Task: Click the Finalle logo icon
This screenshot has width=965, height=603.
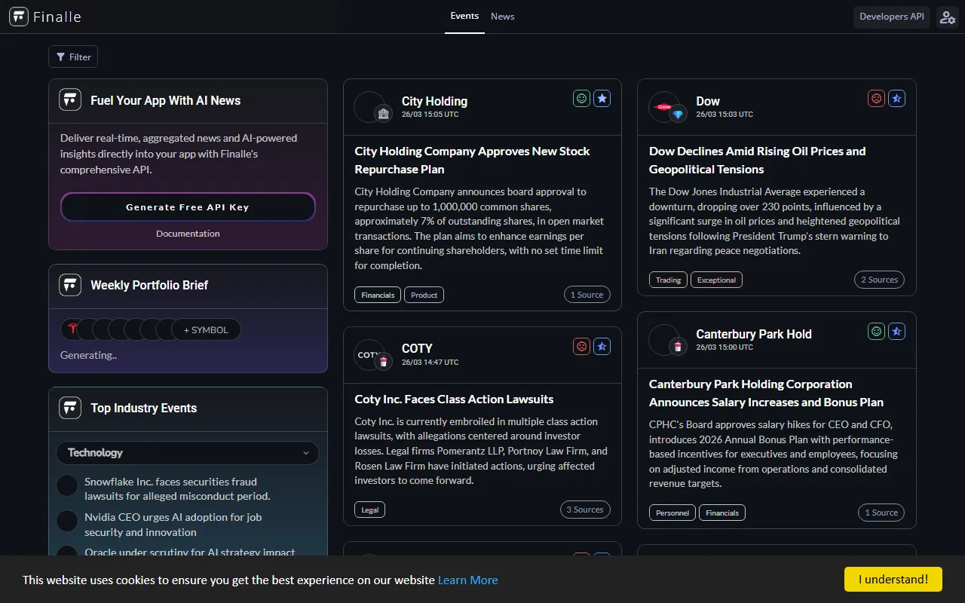Action: (x=19, y=17)
